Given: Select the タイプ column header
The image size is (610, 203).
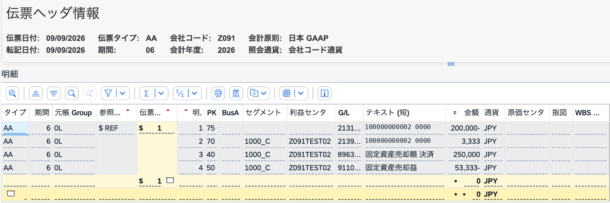Looking at the screenshot, I should click(x=15, y=113).
